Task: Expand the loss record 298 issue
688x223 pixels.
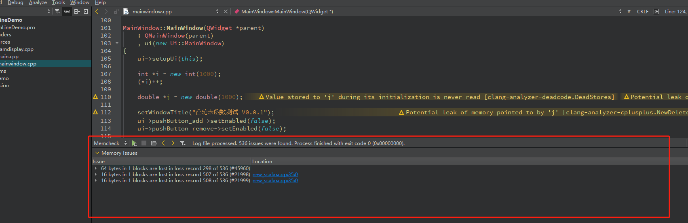Action: [96, 168]
